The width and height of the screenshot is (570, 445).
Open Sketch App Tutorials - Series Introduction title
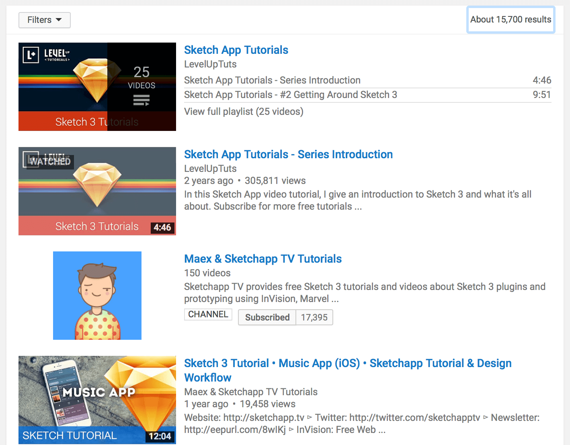coord(288,155)
